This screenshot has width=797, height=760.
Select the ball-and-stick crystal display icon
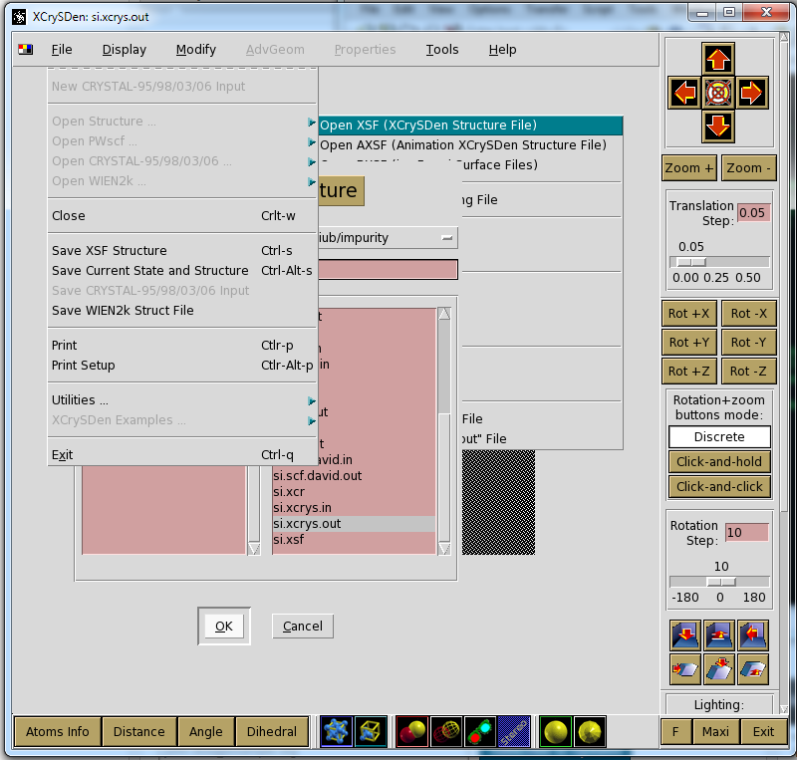[336, 731]
